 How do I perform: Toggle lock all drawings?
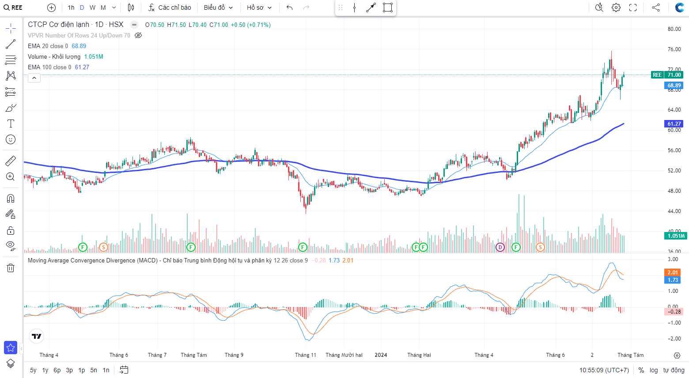tap(11, 230)
